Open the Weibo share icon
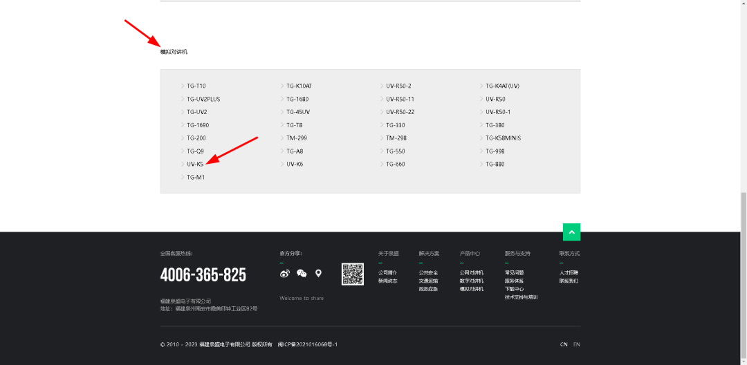747x365 pixels. (285, 274)
